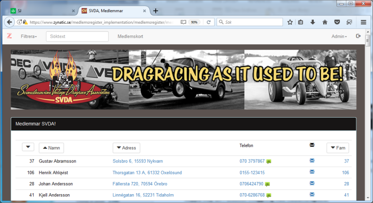Click the SVDA dragracing banner image
The height and width of the screenshot is (203, 373).
coord(183,80)
